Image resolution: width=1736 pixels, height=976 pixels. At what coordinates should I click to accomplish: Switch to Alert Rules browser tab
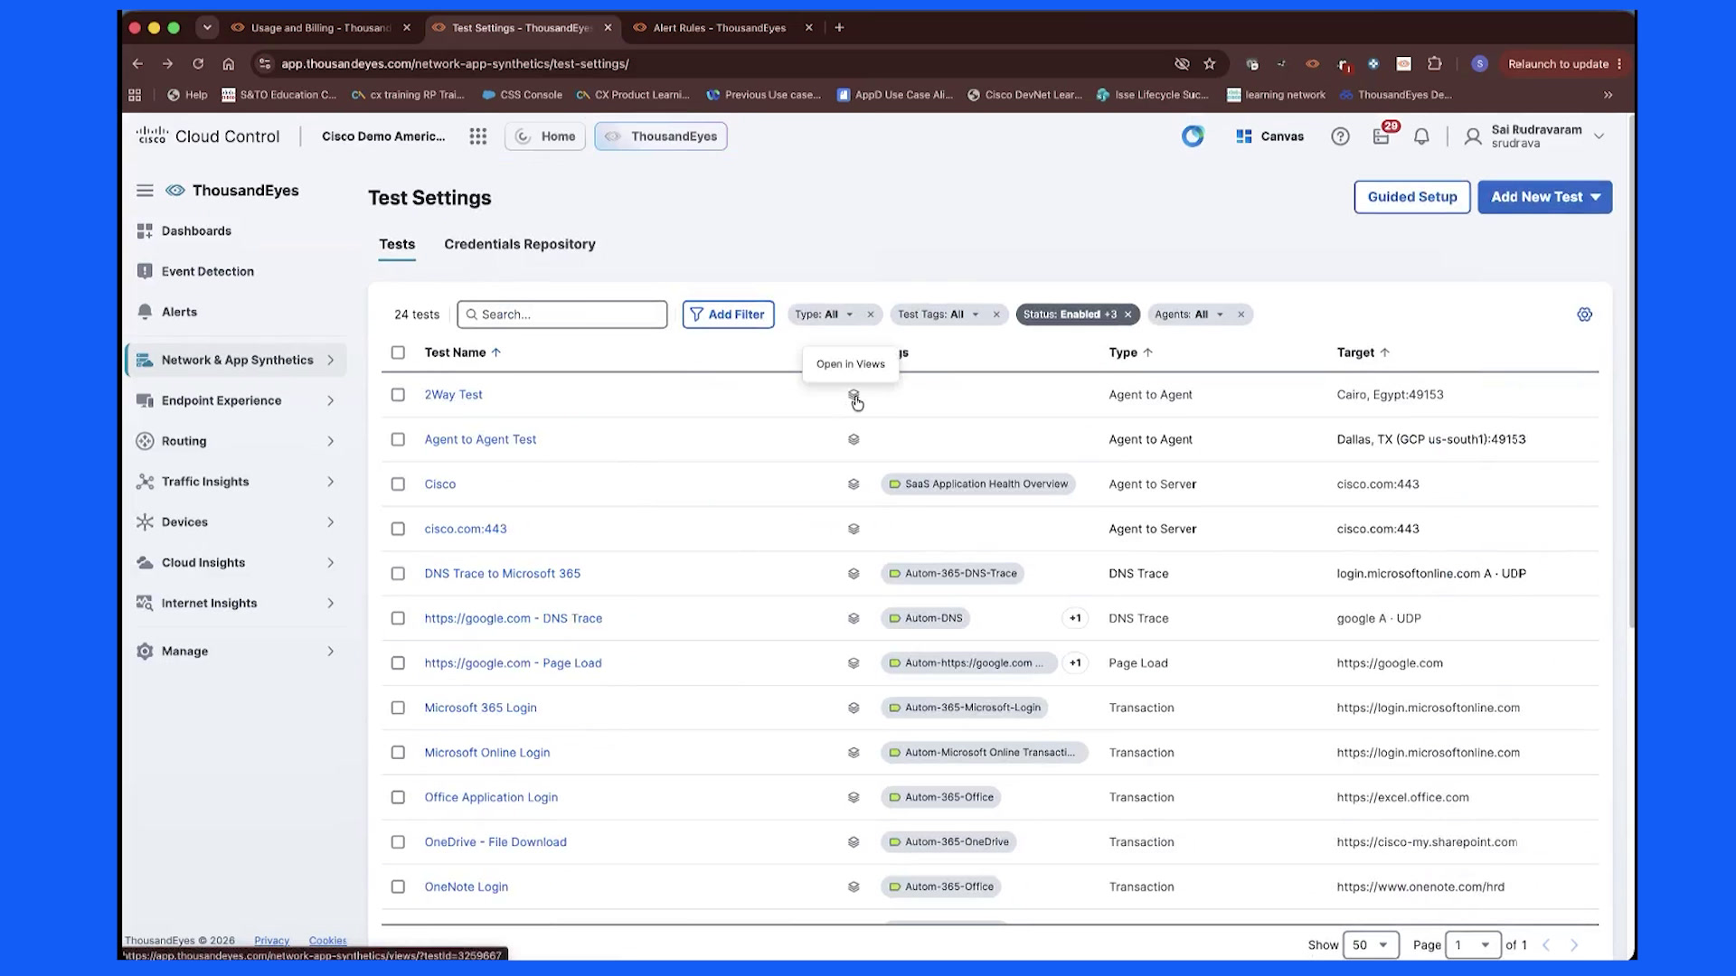tap(719, 28)
